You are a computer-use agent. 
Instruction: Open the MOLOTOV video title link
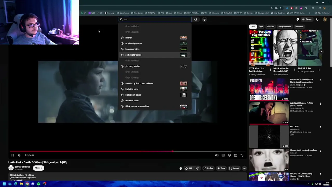point(294,127)
